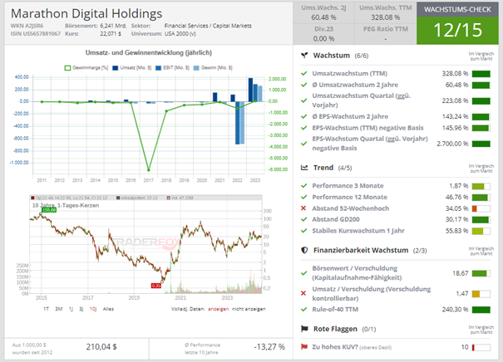The height and width of the screenshot is (362, 503).
Task: Click the Ums.Wachs. 2J 60,48 % box
Action: coord(323,12)
